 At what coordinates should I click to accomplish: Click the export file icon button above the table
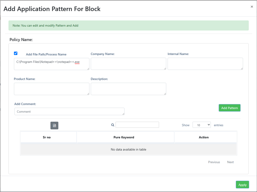[54, 125]
